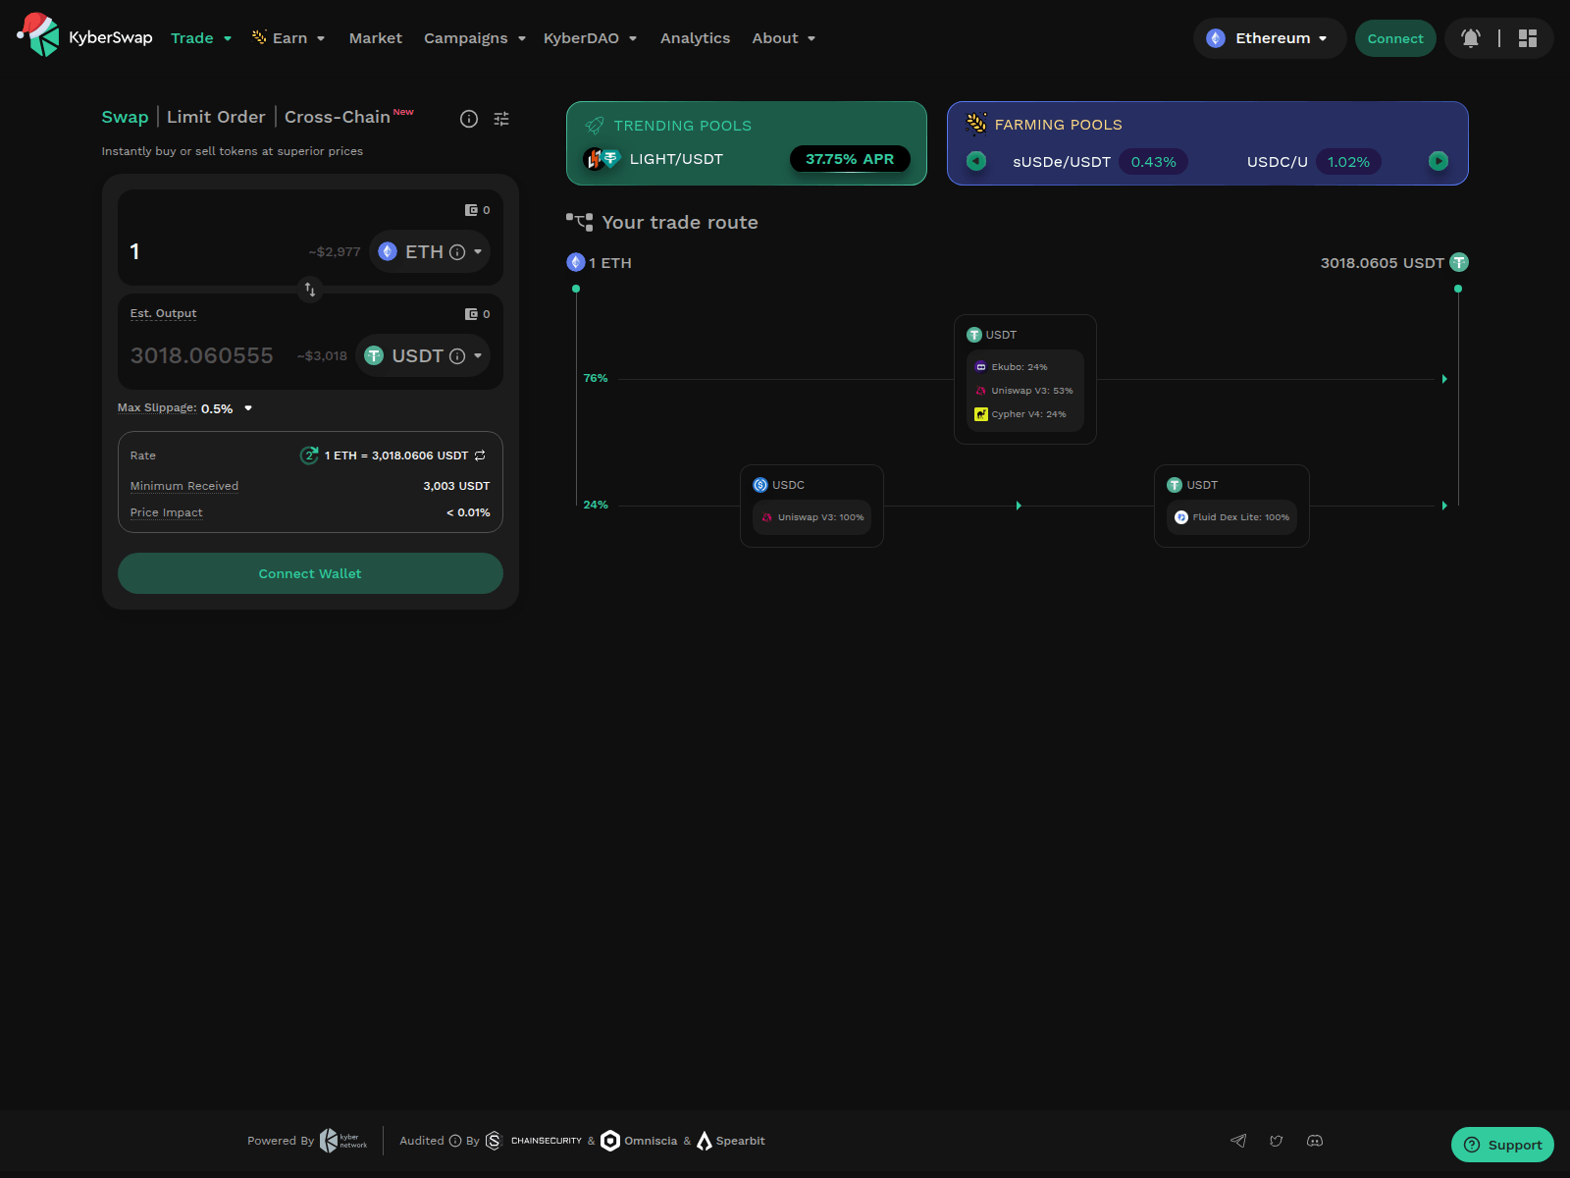Viewport: 1570px width, 1178px height.
Task: Click the KyberSwap logo
Action: click(x=84, y=36)
